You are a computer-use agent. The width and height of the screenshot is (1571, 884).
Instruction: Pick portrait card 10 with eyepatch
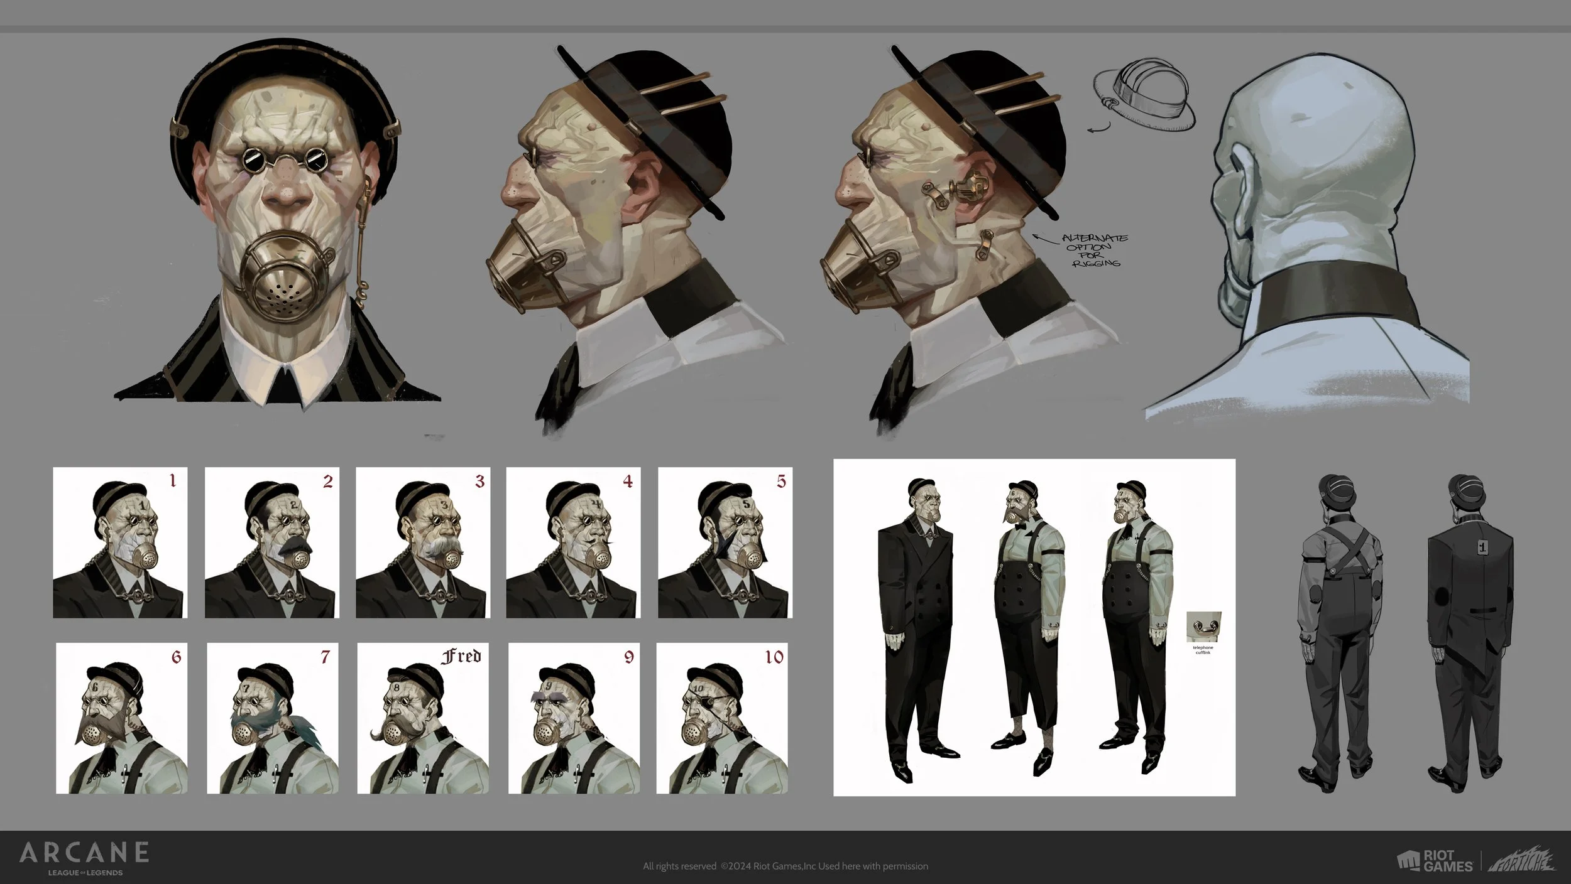pos(723,718)
